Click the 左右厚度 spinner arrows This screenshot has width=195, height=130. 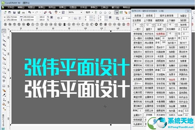(x=141, y=25)
